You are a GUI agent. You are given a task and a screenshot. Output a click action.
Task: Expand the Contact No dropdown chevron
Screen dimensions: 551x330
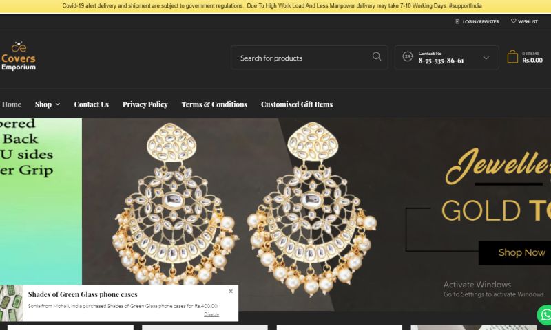pos(486,58)
